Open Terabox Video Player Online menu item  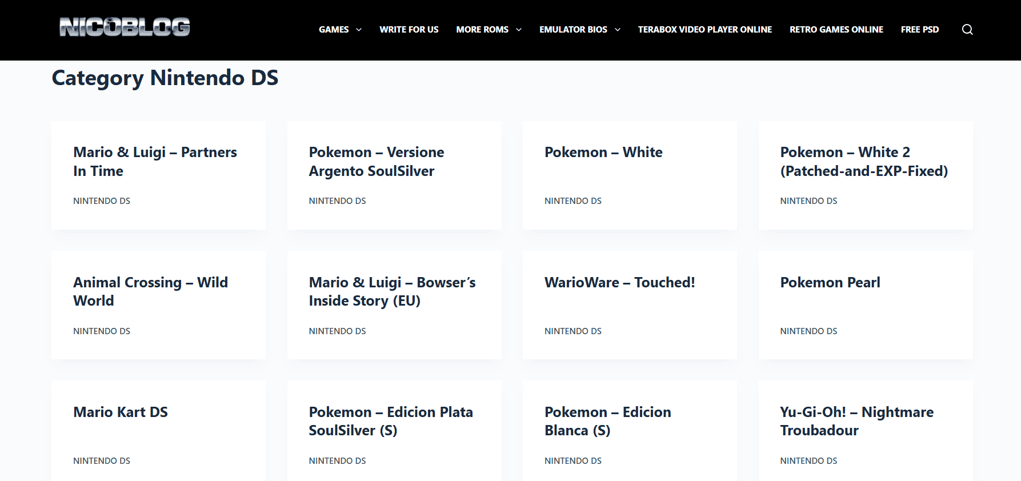[x=704, y=30]
